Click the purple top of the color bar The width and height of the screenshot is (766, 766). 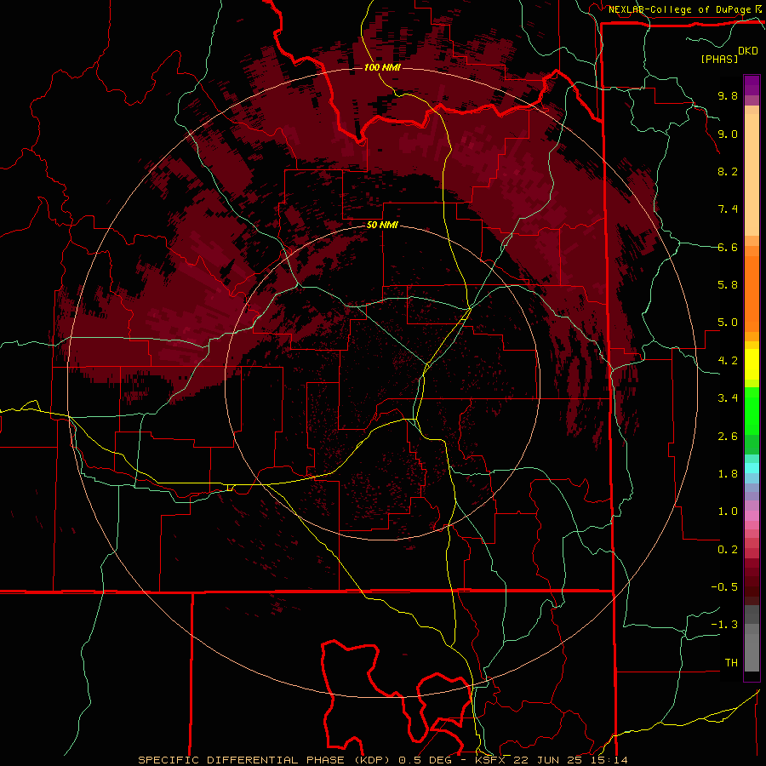[752, 85]
